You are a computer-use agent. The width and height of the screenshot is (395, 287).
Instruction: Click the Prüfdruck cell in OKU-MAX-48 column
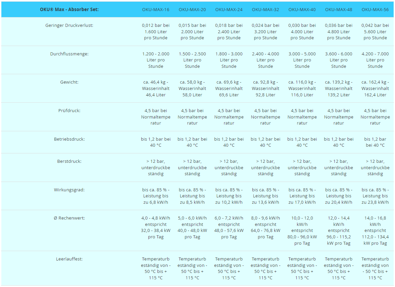pyautogui.click(x=338, y=117)
